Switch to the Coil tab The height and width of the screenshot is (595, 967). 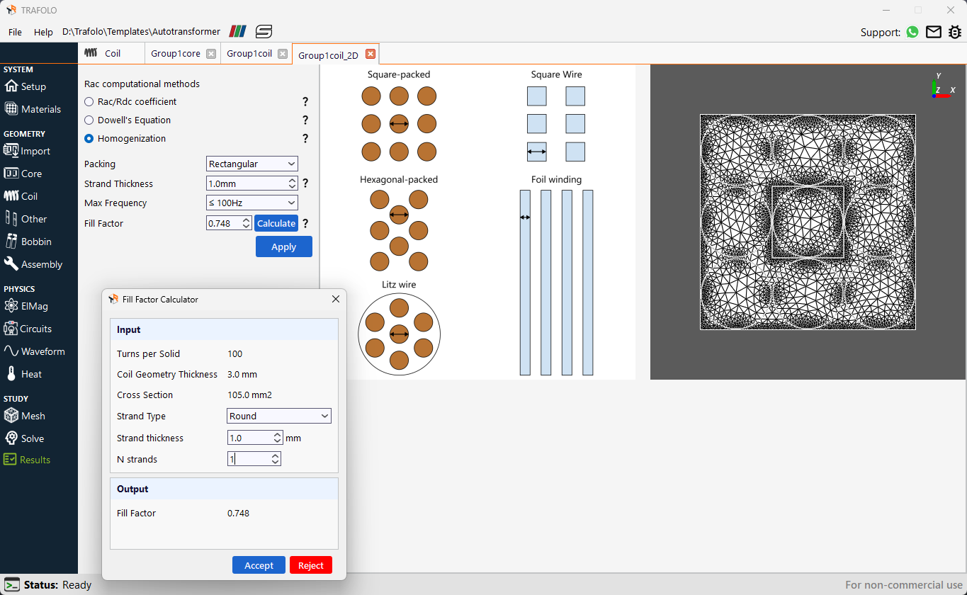[112, 53]
